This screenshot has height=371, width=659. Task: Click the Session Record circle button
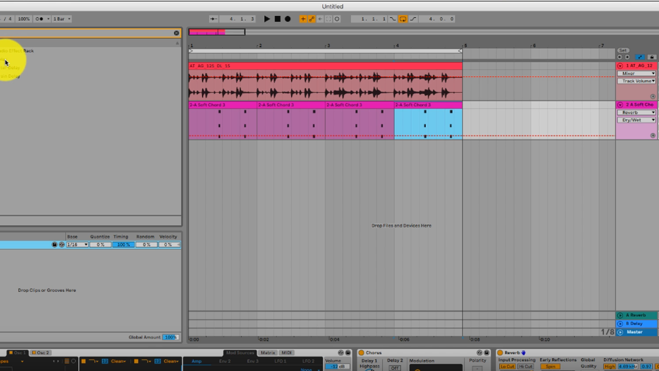pos(337,19)
